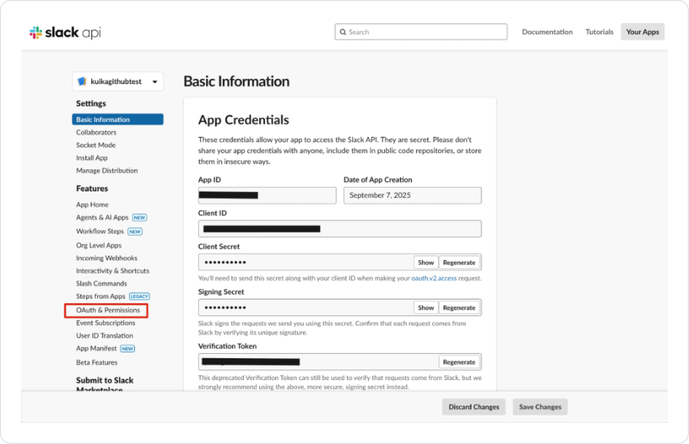The width and height of the screenshot is (689, 444).
Task: Open Install App page
Action: click(92, 158)
